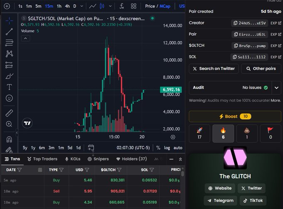Open the more timeframes dropdown
Screen dimensions: 283x209
click(82, 6)
